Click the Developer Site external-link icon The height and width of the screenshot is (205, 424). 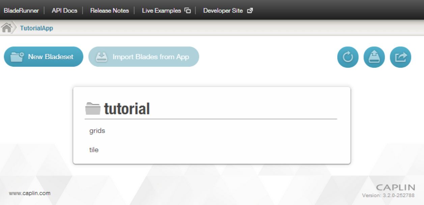[250, 10]
